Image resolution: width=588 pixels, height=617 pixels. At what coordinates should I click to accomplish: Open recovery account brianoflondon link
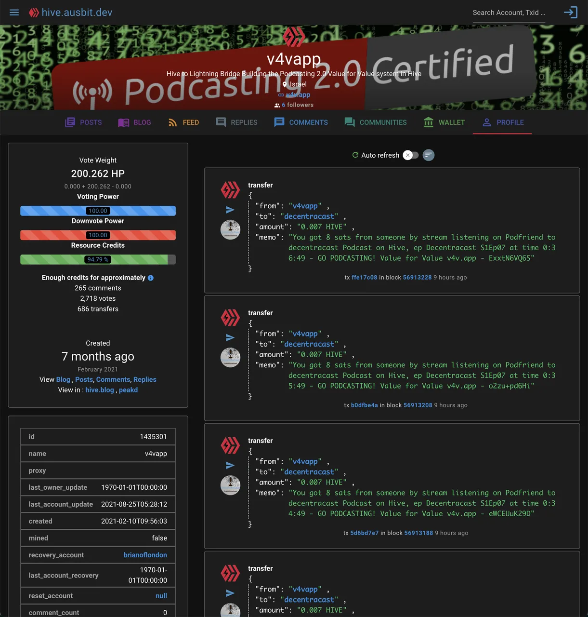click(145, 555)
